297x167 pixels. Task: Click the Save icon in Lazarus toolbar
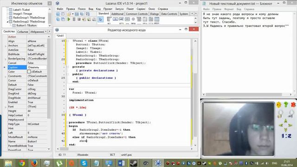(x=77, y=14)
